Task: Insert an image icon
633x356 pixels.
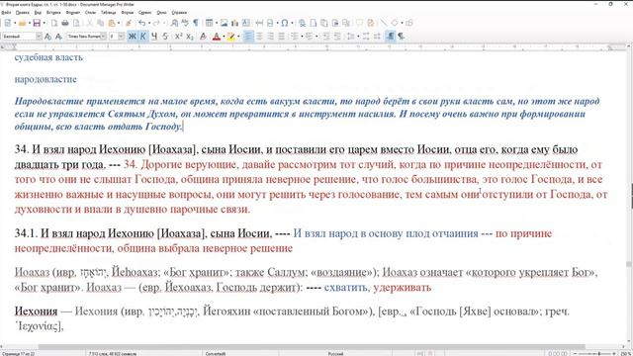Action: point(225,23)
